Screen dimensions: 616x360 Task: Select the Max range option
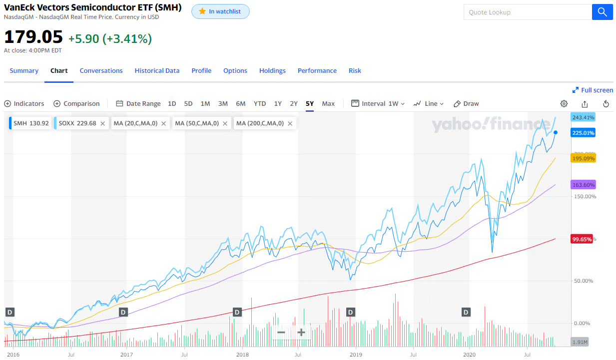click(328, 104)
